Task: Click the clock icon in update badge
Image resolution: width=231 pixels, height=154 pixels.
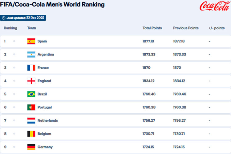Action: click(x=4, y=18)
